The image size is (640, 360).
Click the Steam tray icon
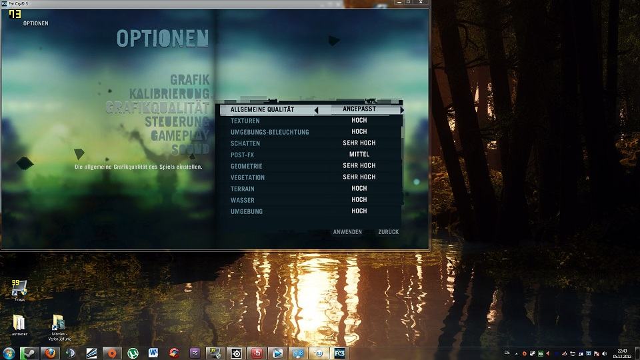point(532,353)
